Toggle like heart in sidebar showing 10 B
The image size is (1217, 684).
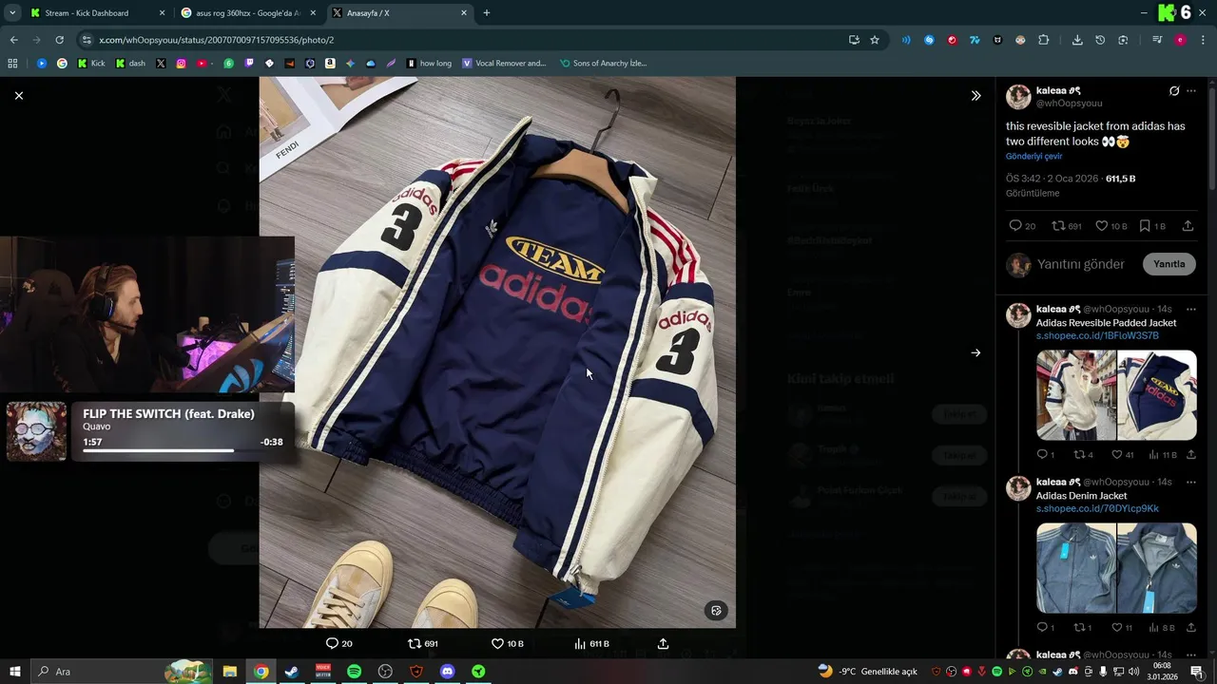(1101, 226)
